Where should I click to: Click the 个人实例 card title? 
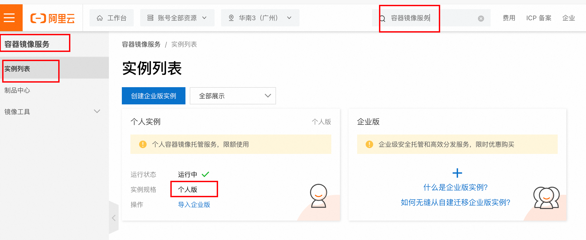click(x=146, y=122)
